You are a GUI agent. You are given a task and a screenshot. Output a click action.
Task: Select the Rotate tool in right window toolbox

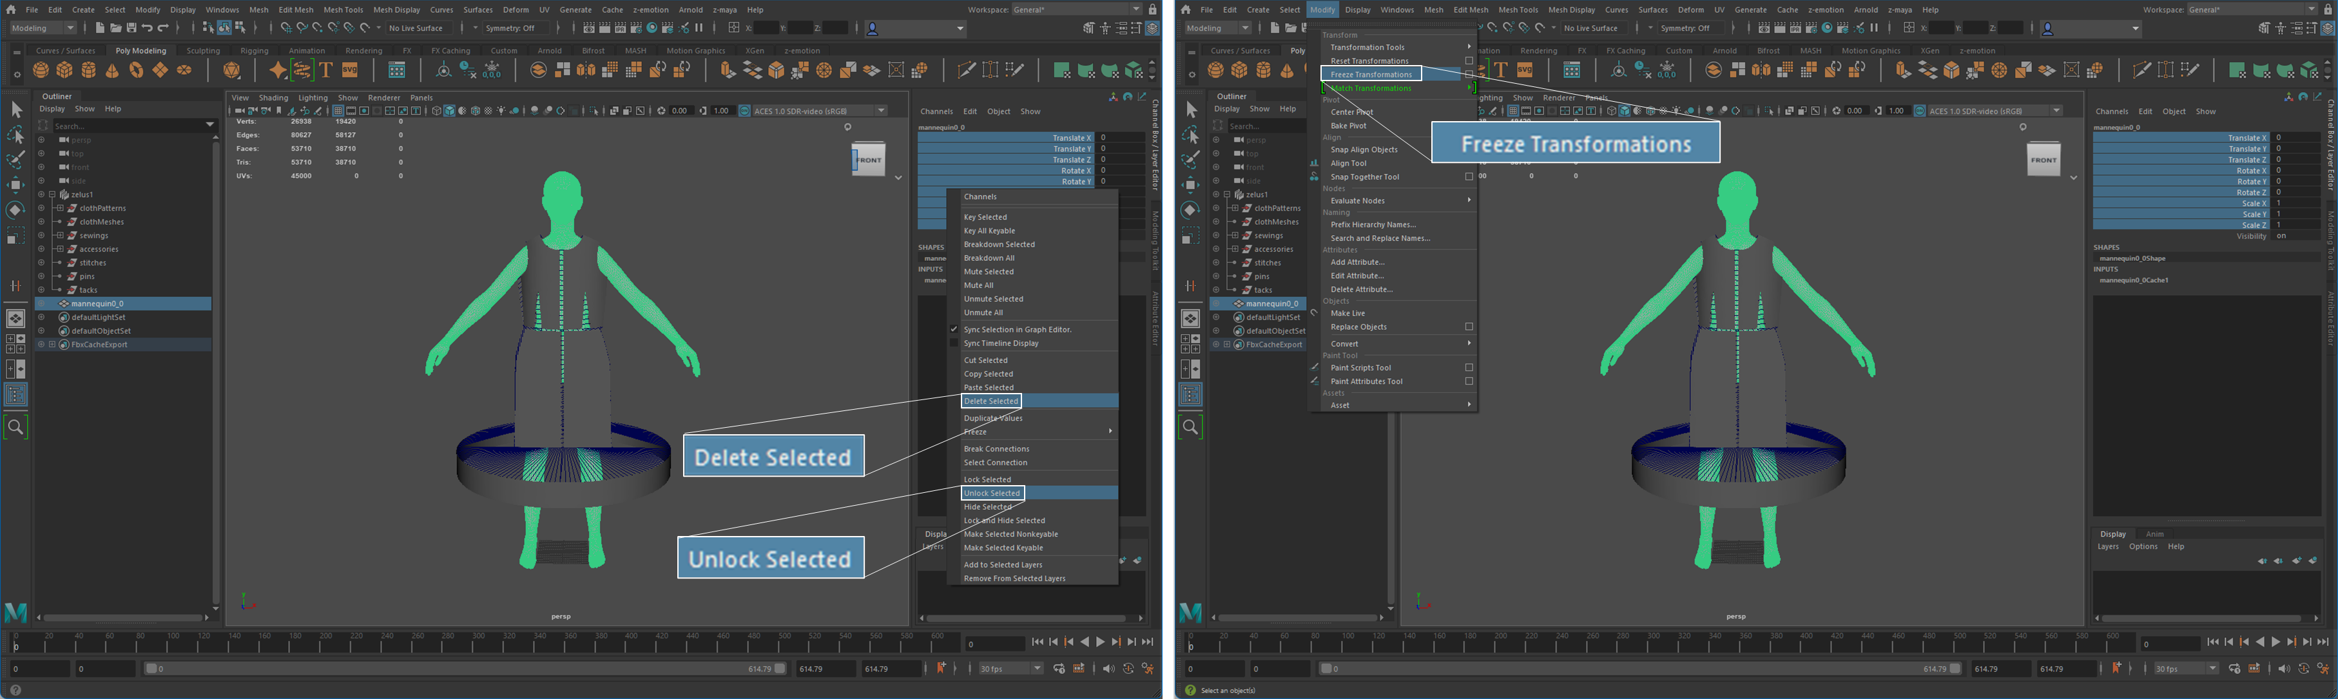tap(1191, 210)
